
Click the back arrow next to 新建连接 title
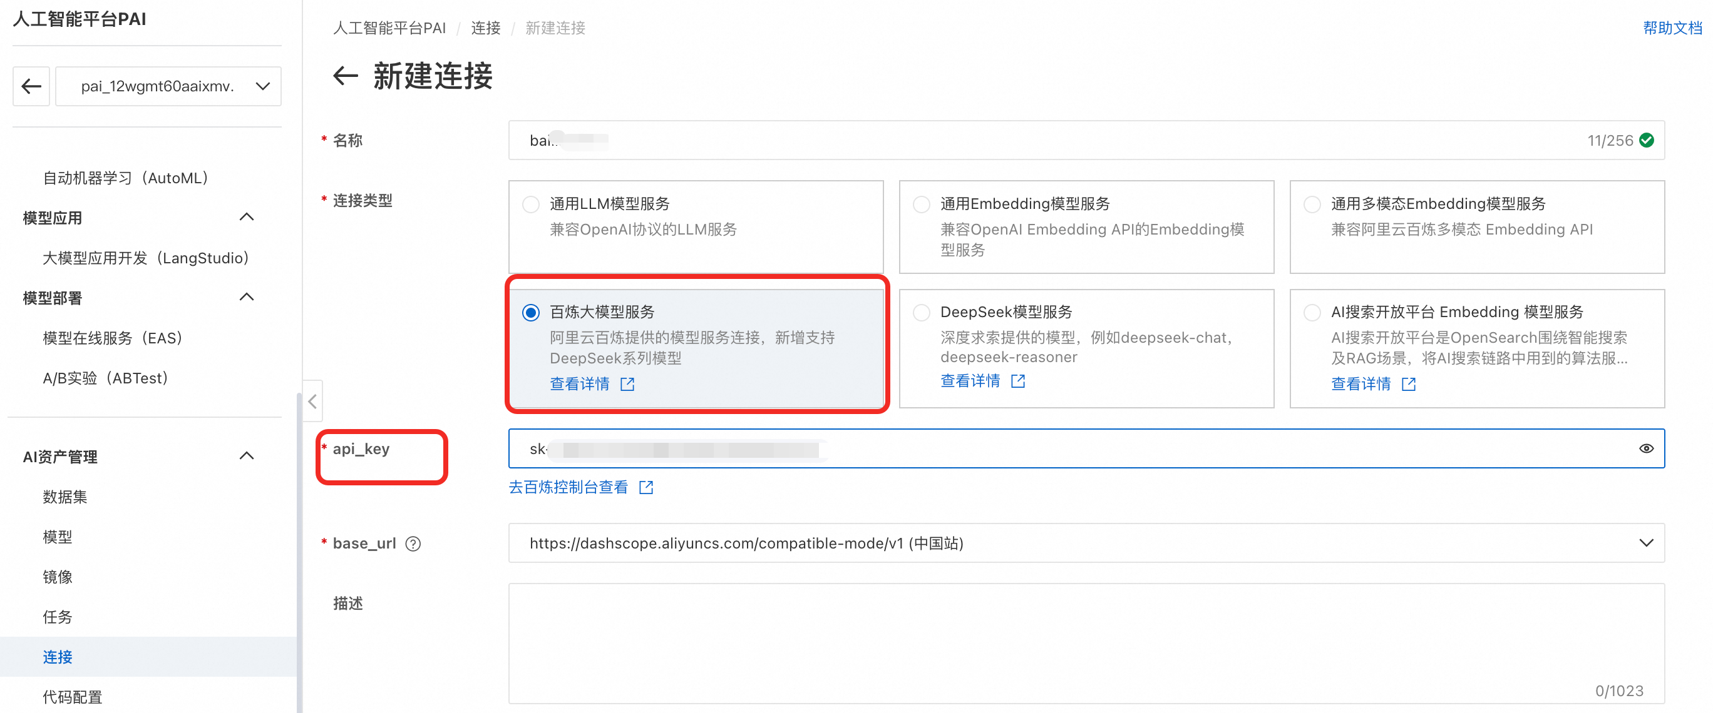click(x=345, y=76)
